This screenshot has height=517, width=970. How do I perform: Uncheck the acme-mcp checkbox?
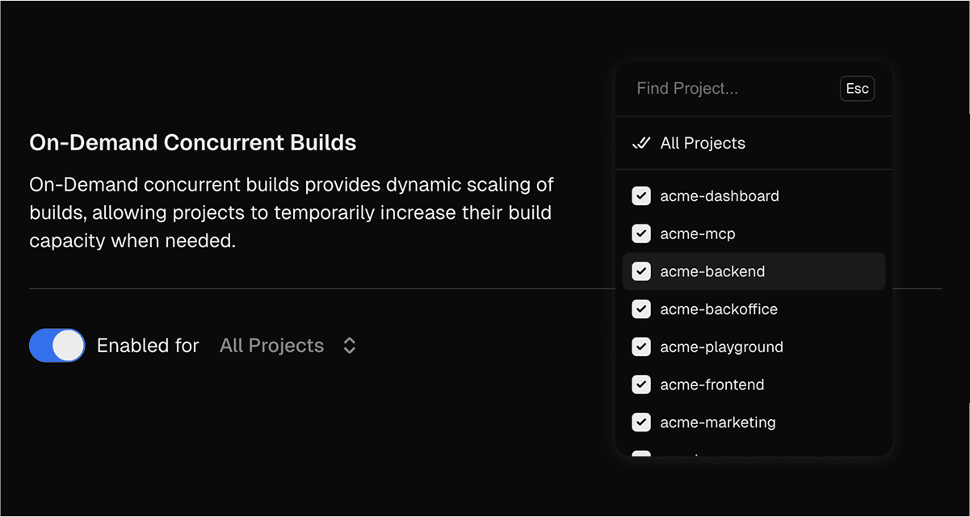click(x=641, y=233)
